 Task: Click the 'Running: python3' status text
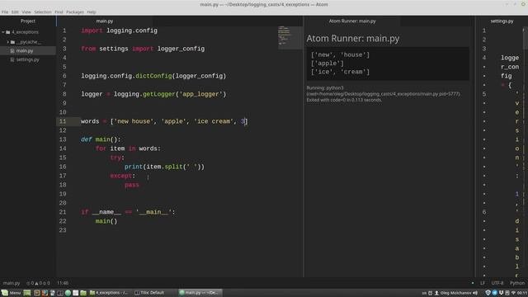[325, 88]
